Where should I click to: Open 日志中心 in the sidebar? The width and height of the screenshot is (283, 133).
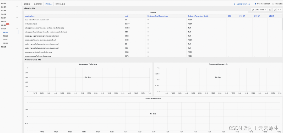tap(6, 40)
